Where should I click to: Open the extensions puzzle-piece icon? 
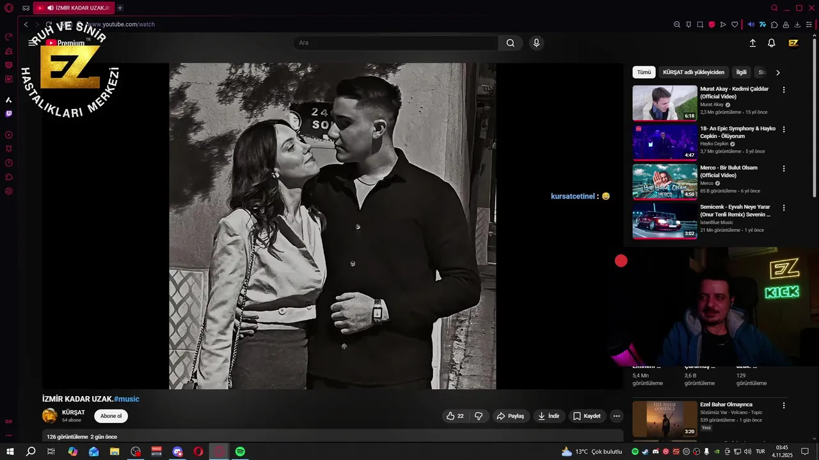774,24
